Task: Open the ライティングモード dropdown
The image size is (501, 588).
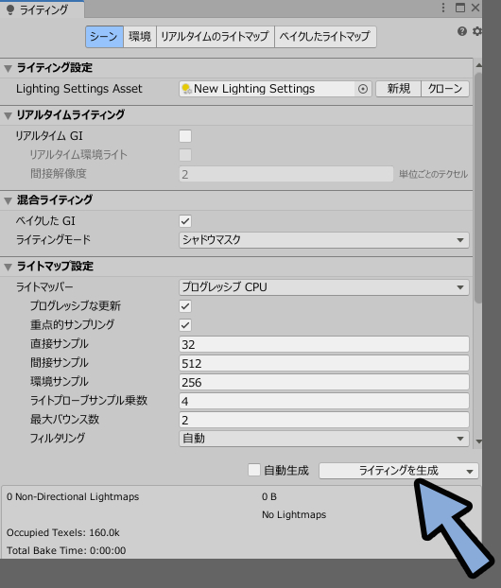Action: tap(324, 240)
